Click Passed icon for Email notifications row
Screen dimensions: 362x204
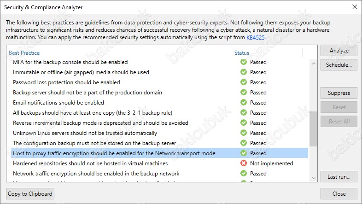[x=244, y=103]
